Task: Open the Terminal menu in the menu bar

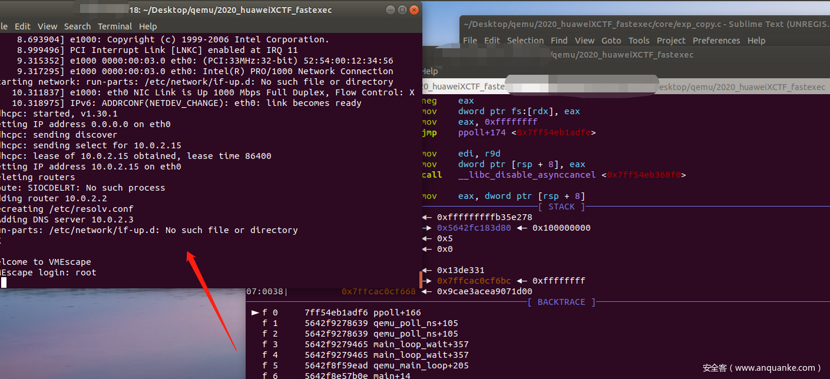Action: click(115, 26)
